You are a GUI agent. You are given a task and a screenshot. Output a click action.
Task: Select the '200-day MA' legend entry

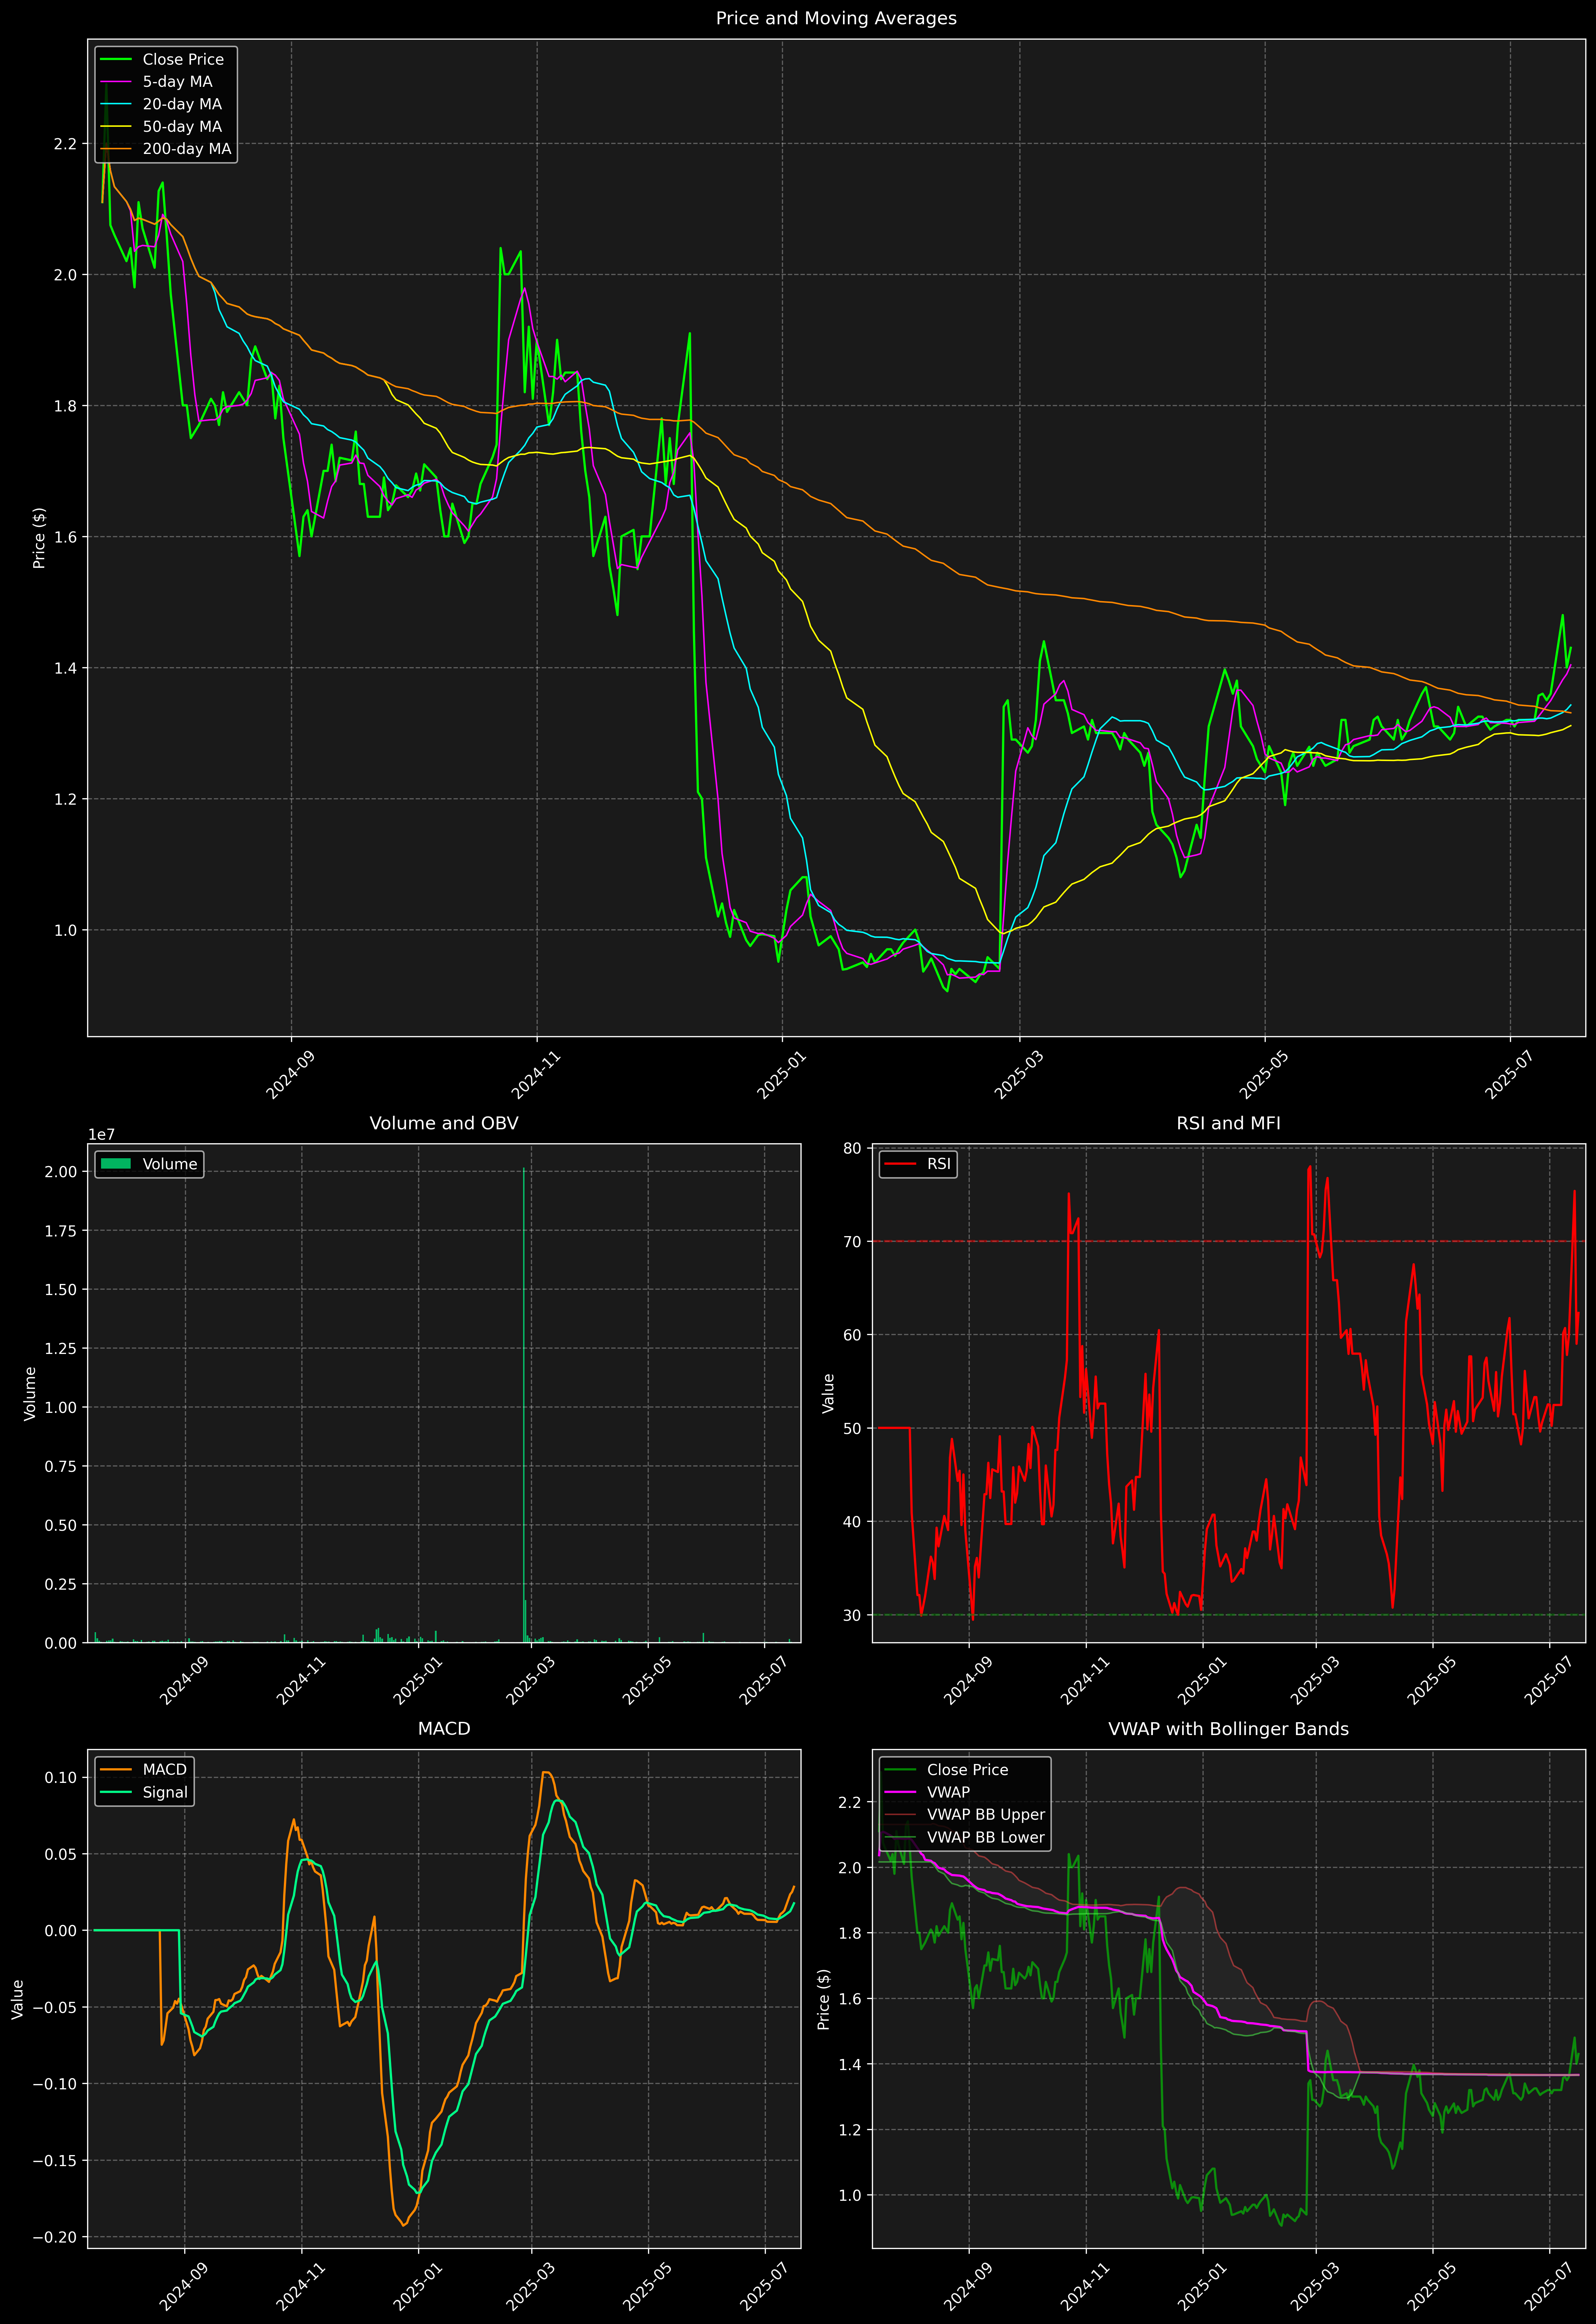click(x=166, y=149)
